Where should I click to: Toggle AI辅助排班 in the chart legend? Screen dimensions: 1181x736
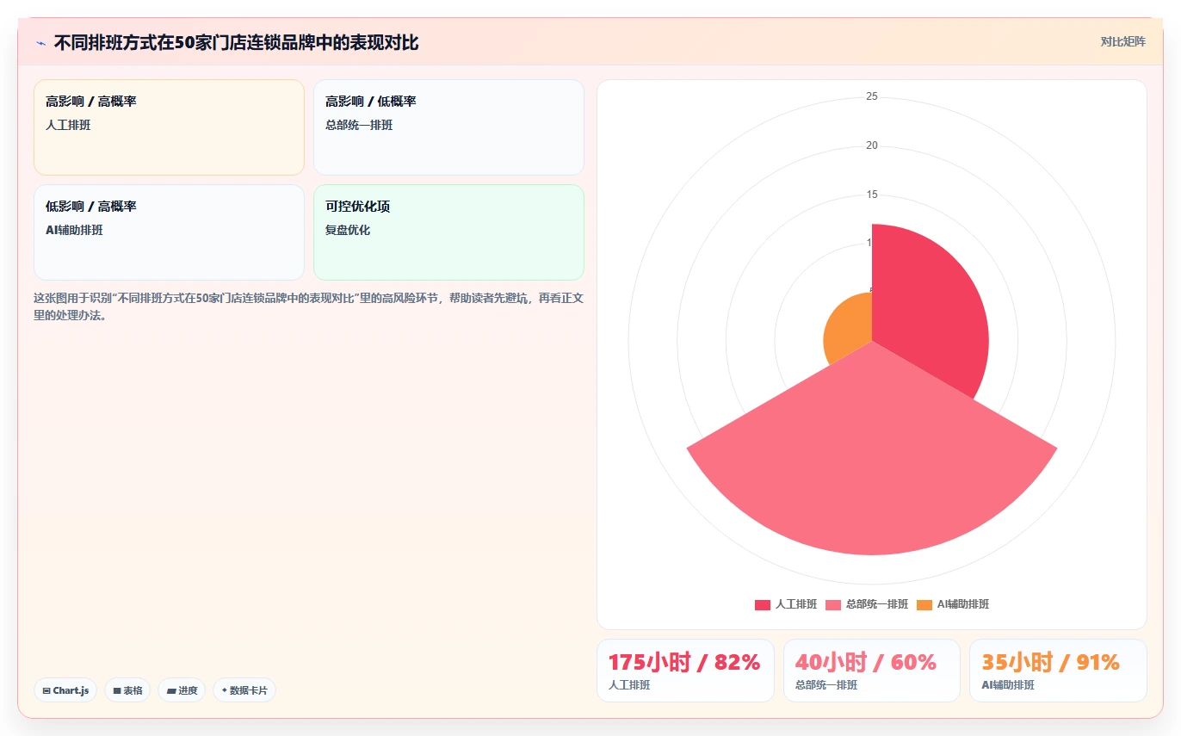pyautogui.click(x=953, y=604)
